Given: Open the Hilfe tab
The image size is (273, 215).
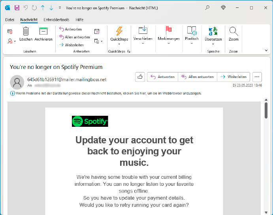Looking at the screenshot, I should 79,20.
